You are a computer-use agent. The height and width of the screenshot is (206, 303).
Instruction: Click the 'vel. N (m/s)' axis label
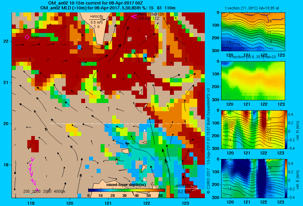298,131
